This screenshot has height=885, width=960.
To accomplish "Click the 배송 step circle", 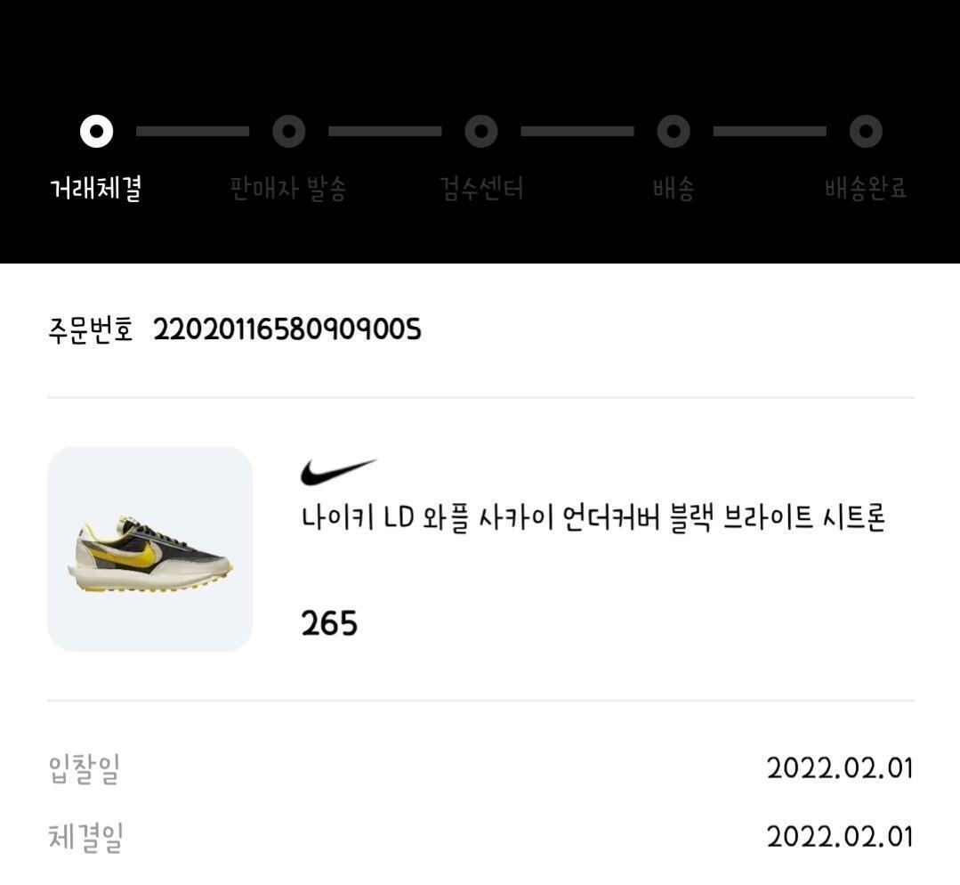I will pos(674,131).
